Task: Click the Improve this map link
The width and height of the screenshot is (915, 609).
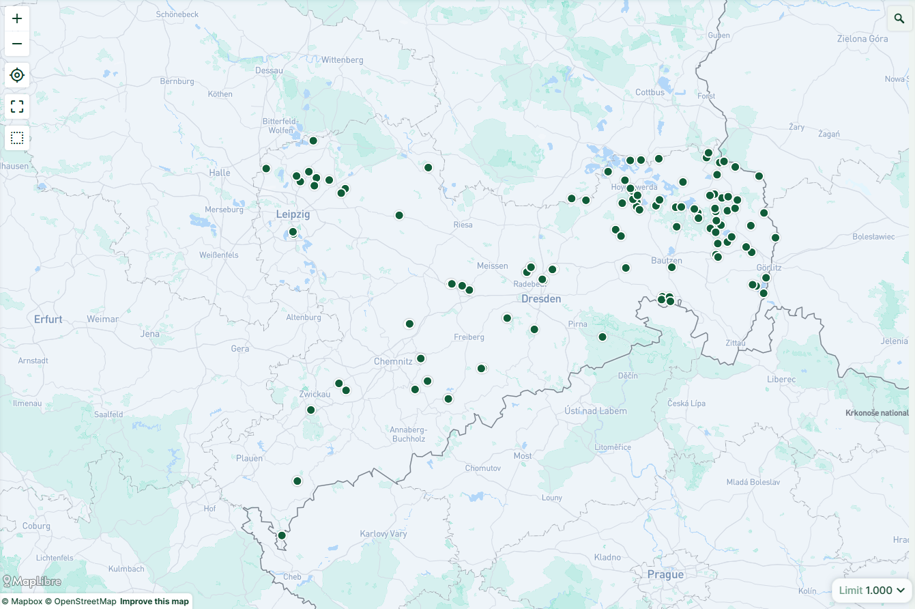Action: [x=154, y=601]
